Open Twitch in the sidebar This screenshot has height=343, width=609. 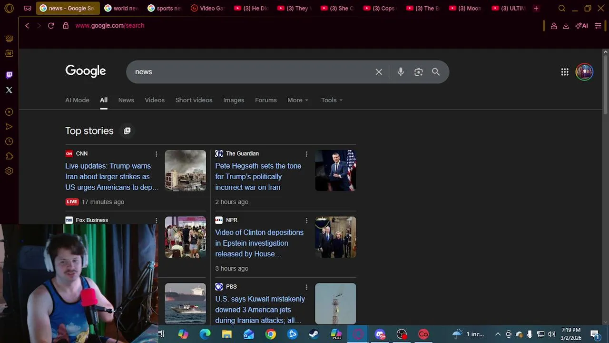[9, 75]
